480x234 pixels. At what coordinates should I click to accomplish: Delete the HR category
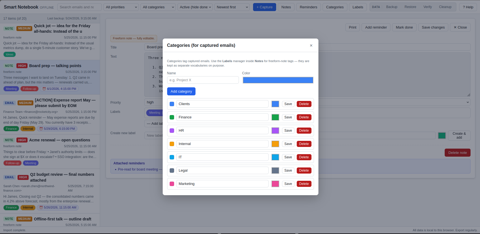point(304,131)
